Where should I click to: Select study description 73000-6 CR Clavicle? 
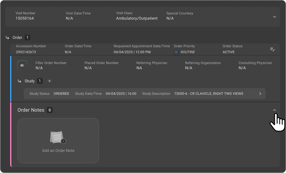[x=209, y=94]
